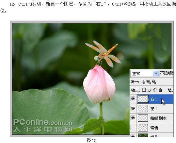The width and height of the screenshot is (176, 143).
Task: Hide the 蜻蜓 副本 layer via eye icon
Action: pos(133,118)
